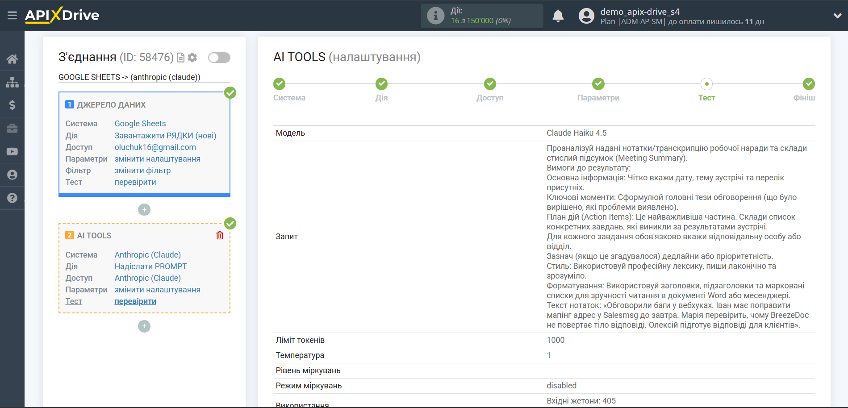The image size is (848, 408).
Task: Change data source parameters settings
Action: pyautogui.click(x=158, y=158)
